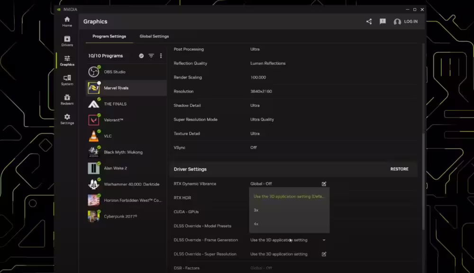Screen dimensions: 474x273
Task: Open the three-dot menu above the program list
Action: point(161,55)
